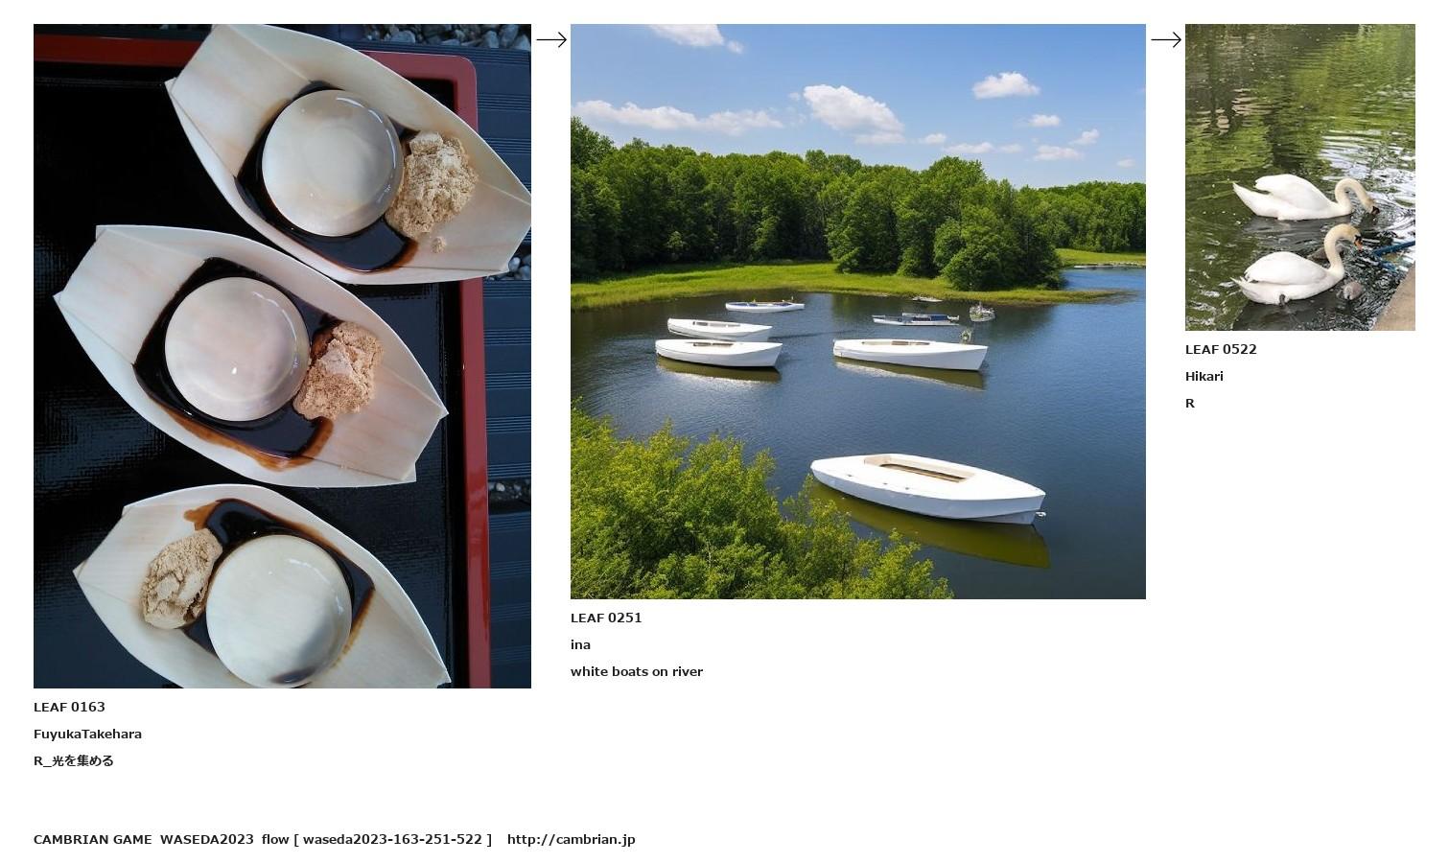This screenshot has width=1449, height=863.
Task: Click the WASEDA2023 footer text
Action: coord(206,839)
